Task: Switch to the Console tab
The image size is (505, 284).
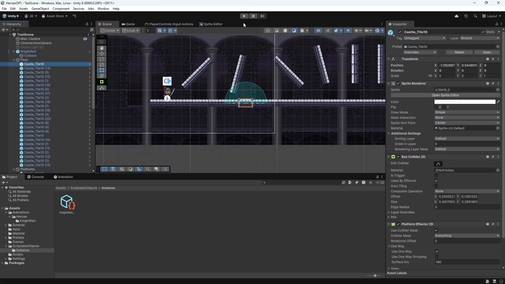Action: point(36,177)
